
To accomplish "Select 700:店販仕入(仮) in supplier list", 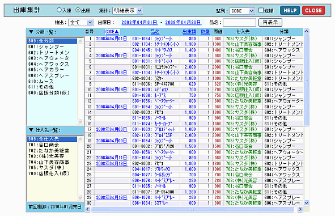I will click(52, 173).
